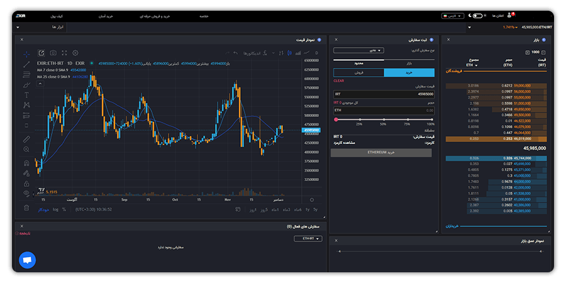Focus the ETH amount field
Screen dimensions: 566x283
tap(384, 111)
